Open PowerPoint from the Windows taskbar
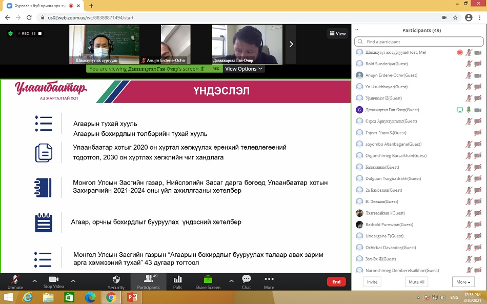This screenshot has height=304, width=487. pos(133,297)
